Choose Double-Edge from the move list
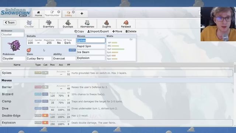The image size is (236, 133). (117, 116)
